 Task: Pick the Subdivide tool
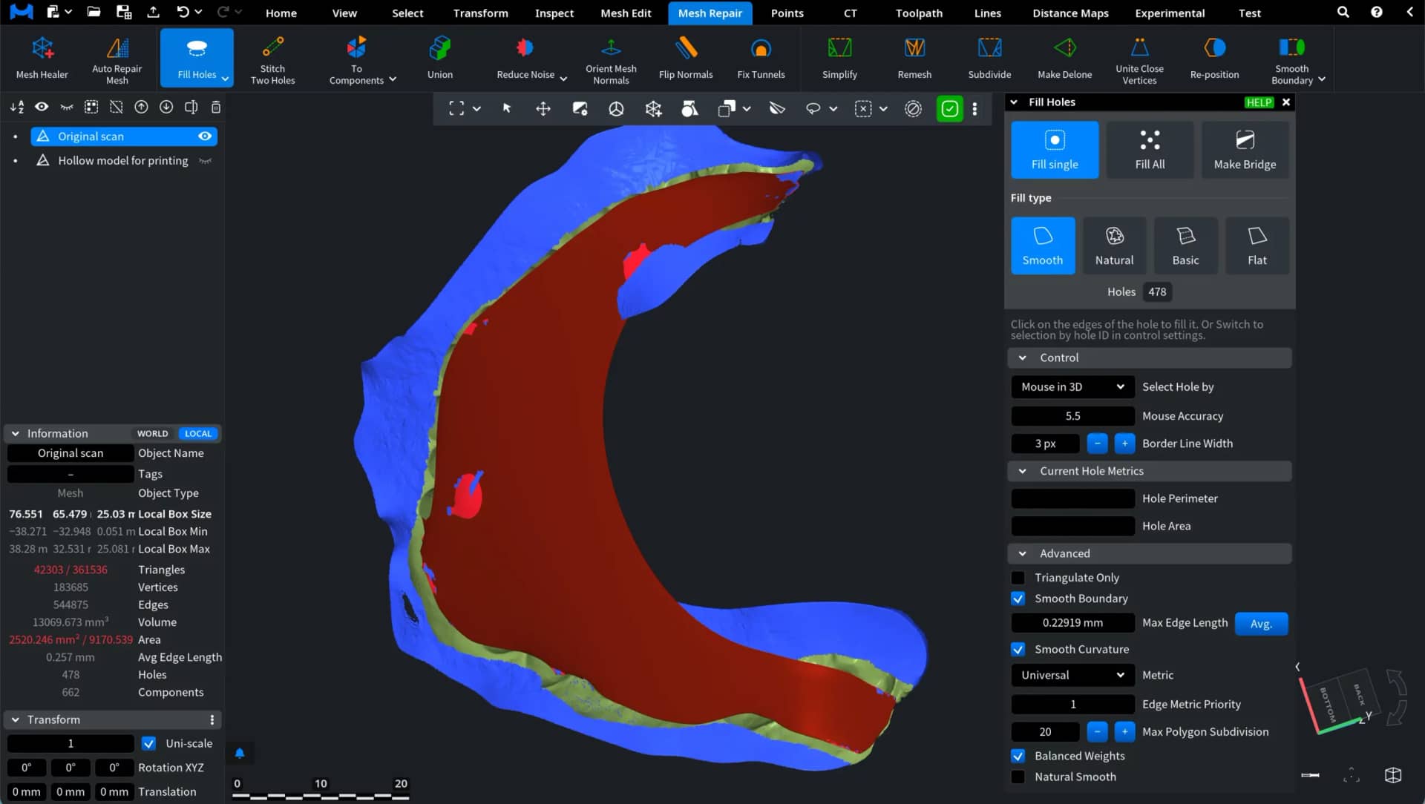989,58
